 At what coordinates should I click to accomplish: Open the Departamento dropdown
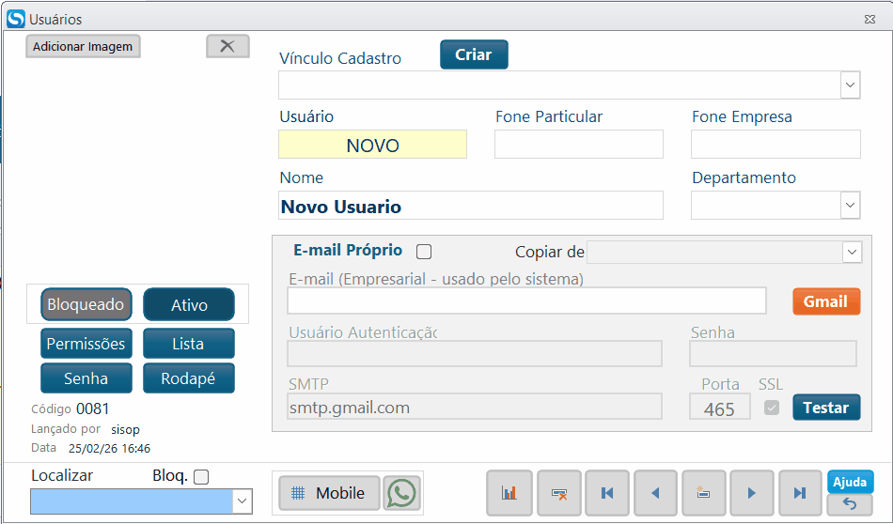(x=850, y=205)
